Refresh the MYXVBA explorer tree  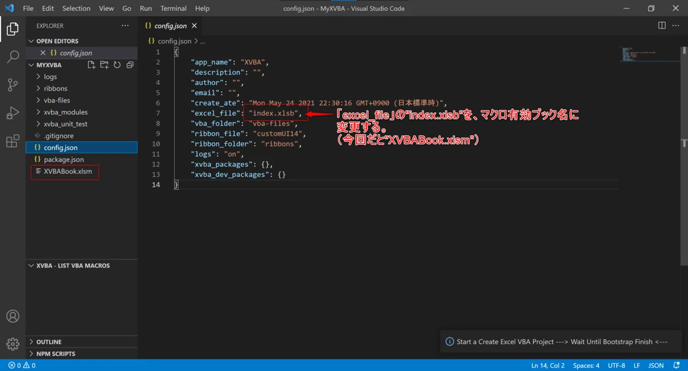(x=117, y=65)
